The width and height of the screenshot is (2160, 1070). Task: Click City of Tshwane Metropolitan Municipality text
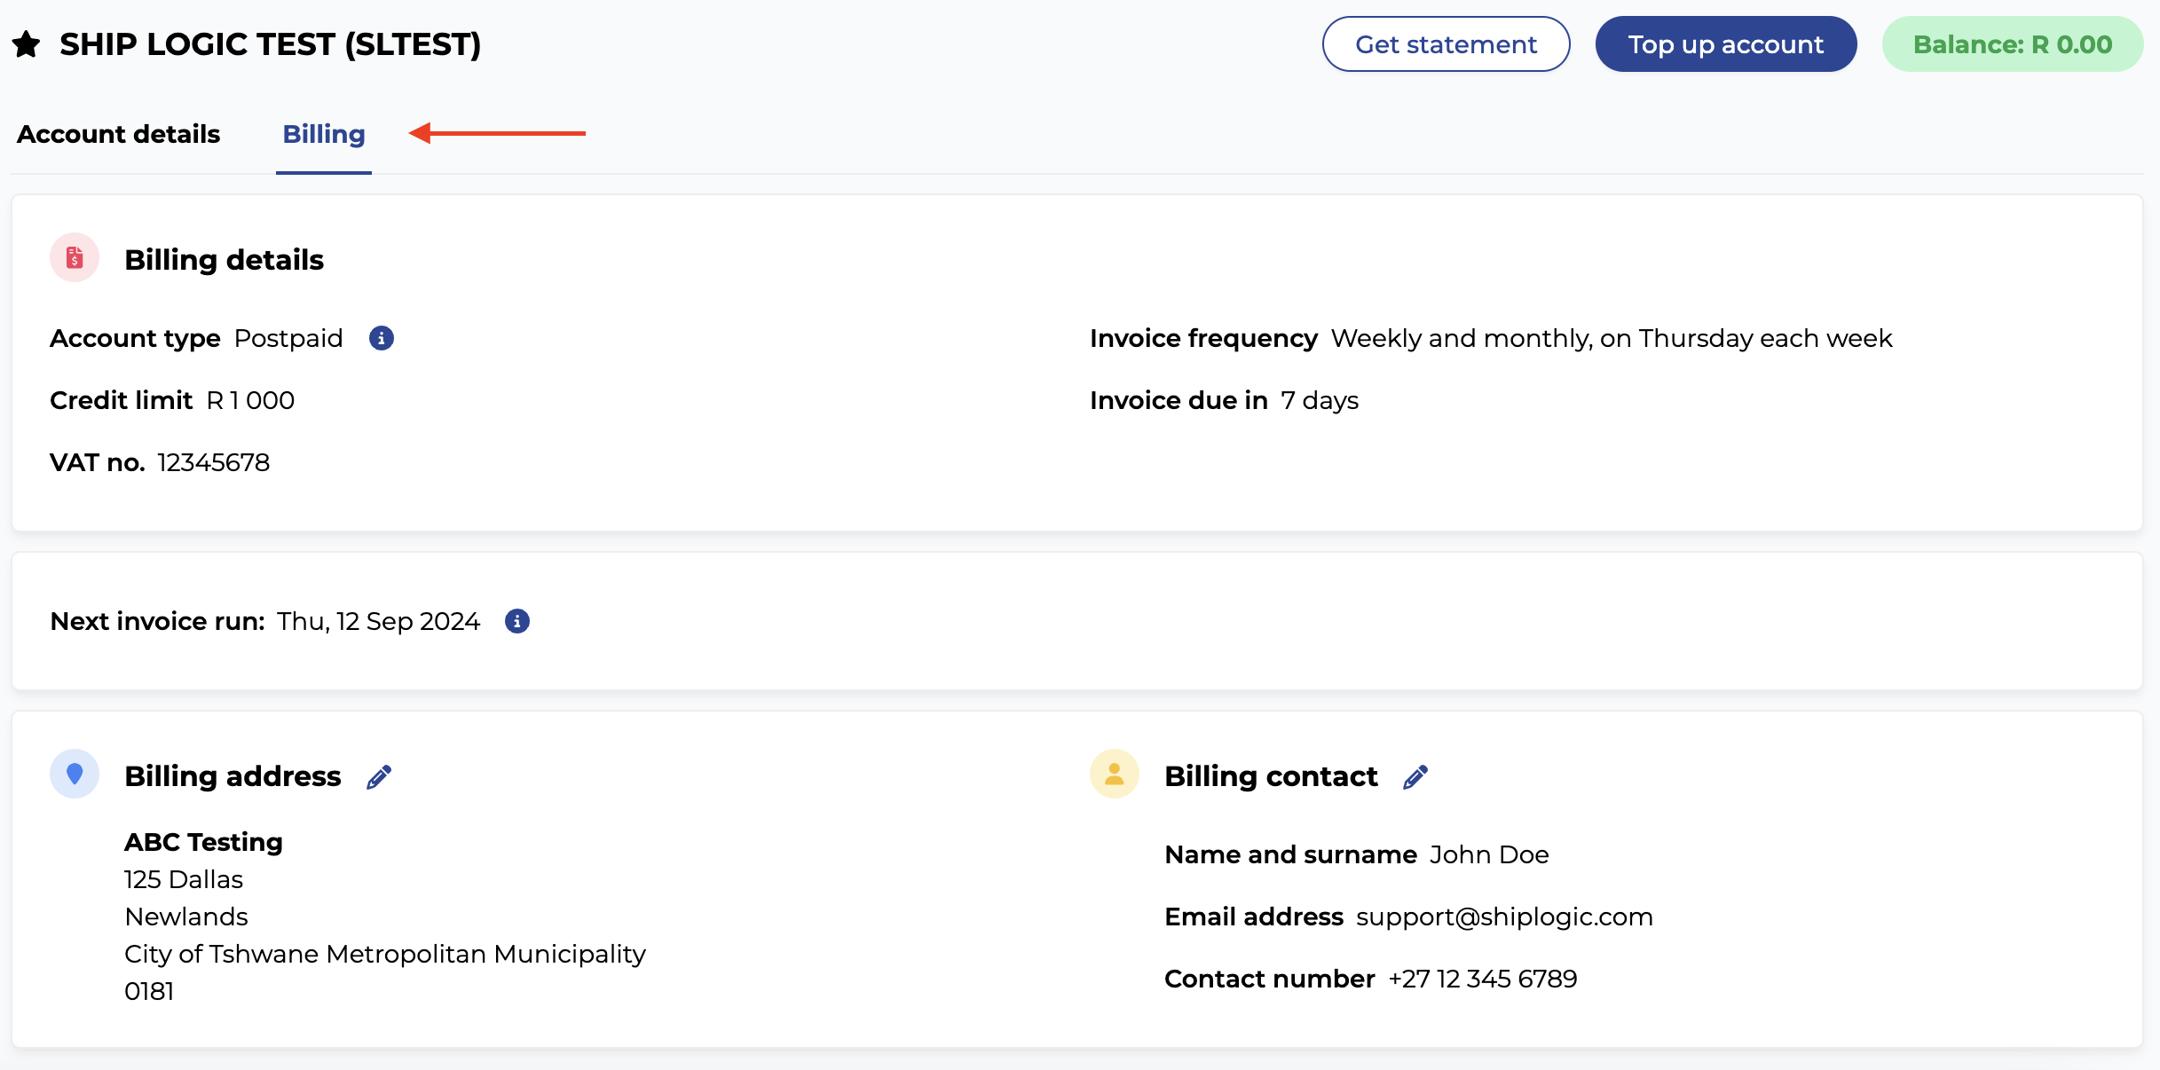[x=385, y=954]
